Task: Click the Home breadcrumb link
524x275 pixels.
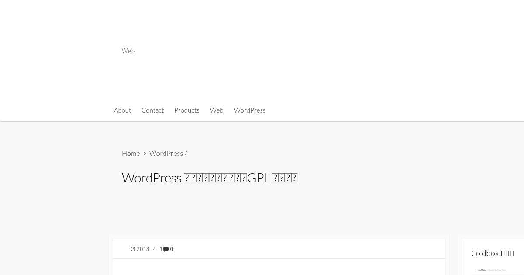Action: pos(131,153)
